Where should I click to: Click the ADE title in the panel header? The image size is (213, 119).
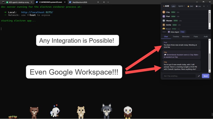click(167, 6)
